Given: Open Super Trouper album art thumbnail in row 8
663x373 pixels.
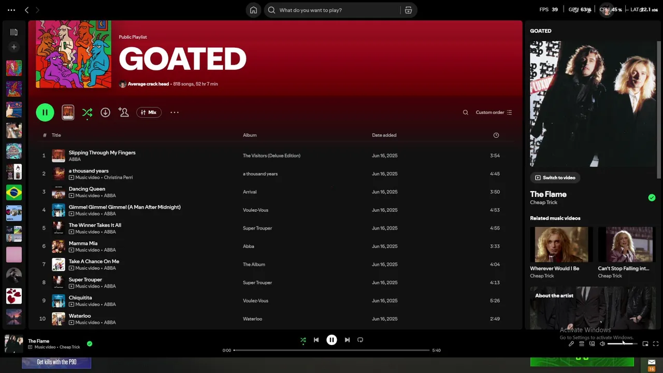Looking at the screenshot, I should pos(59,282).
